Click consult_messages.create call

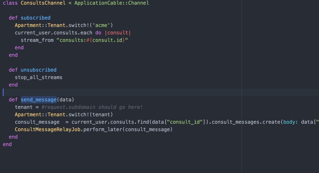246,122
